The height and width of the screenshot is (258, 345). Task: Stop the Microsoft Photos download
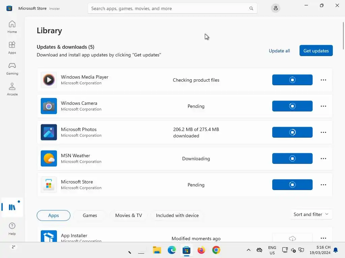coord(292,132)
